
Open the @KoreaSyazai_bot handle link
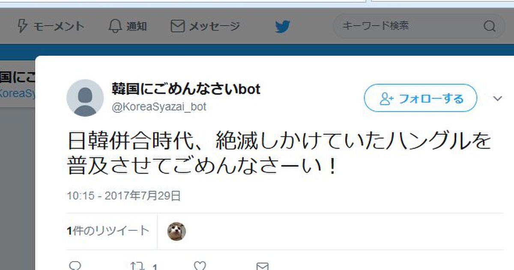[159, 107]
